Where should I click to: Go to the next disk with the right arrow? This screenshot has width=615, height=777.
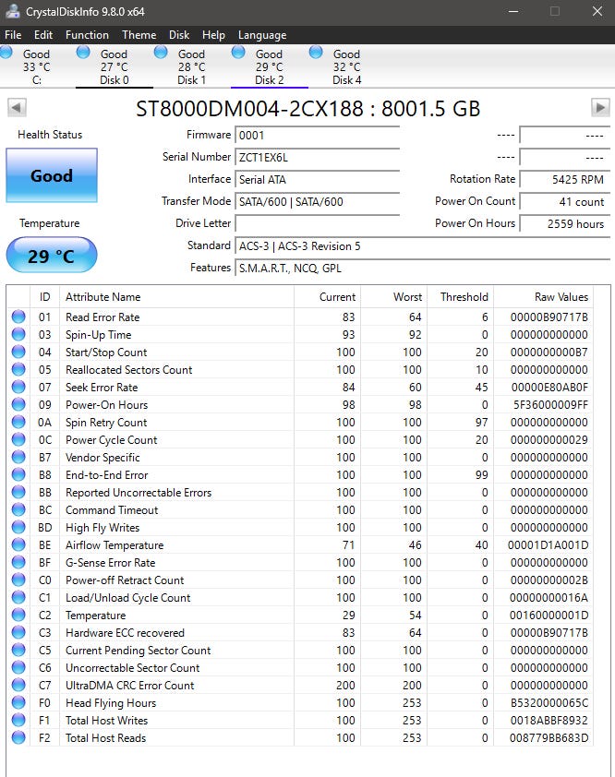point(600,108)
